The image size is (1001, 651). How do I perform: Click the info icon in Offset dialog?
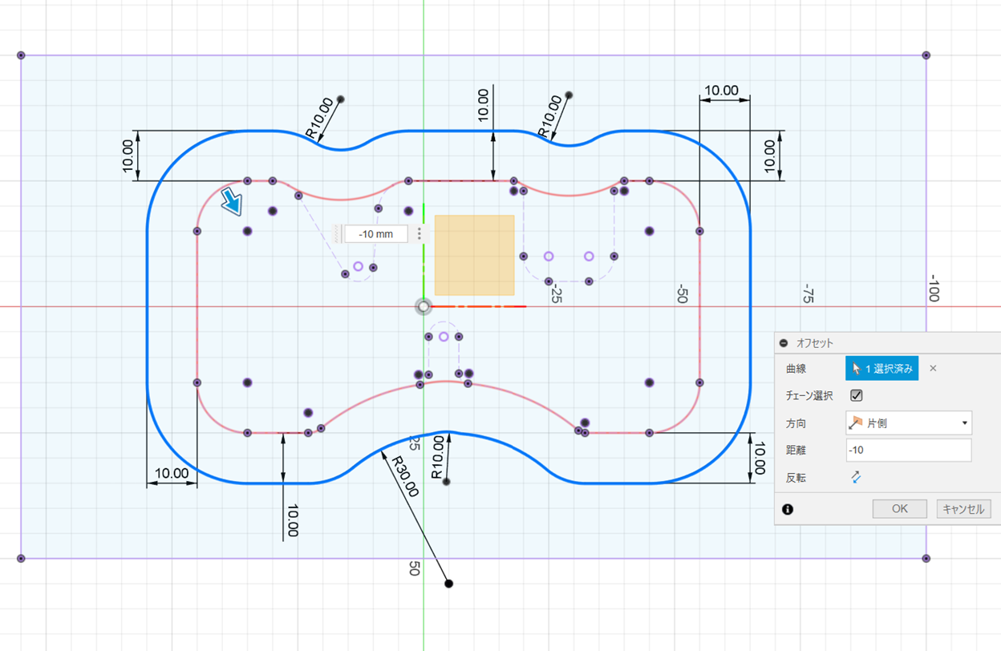(x=788, y=509)
